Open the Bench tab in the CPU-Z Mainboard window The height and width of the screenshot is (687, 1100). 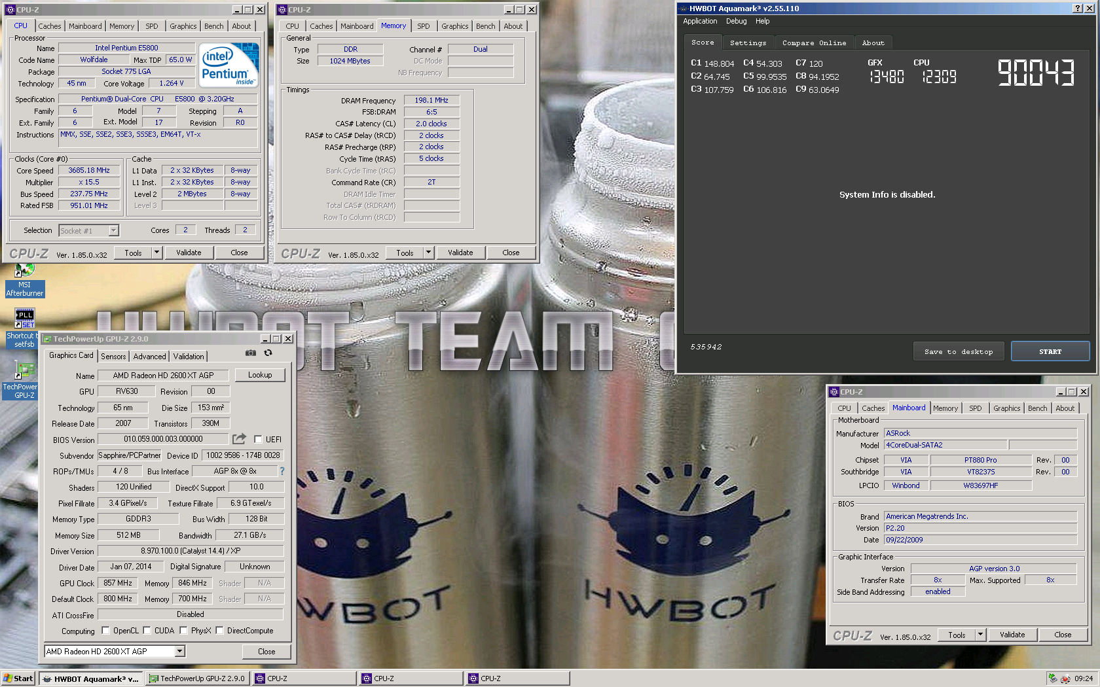click(x=1037, y=408)
